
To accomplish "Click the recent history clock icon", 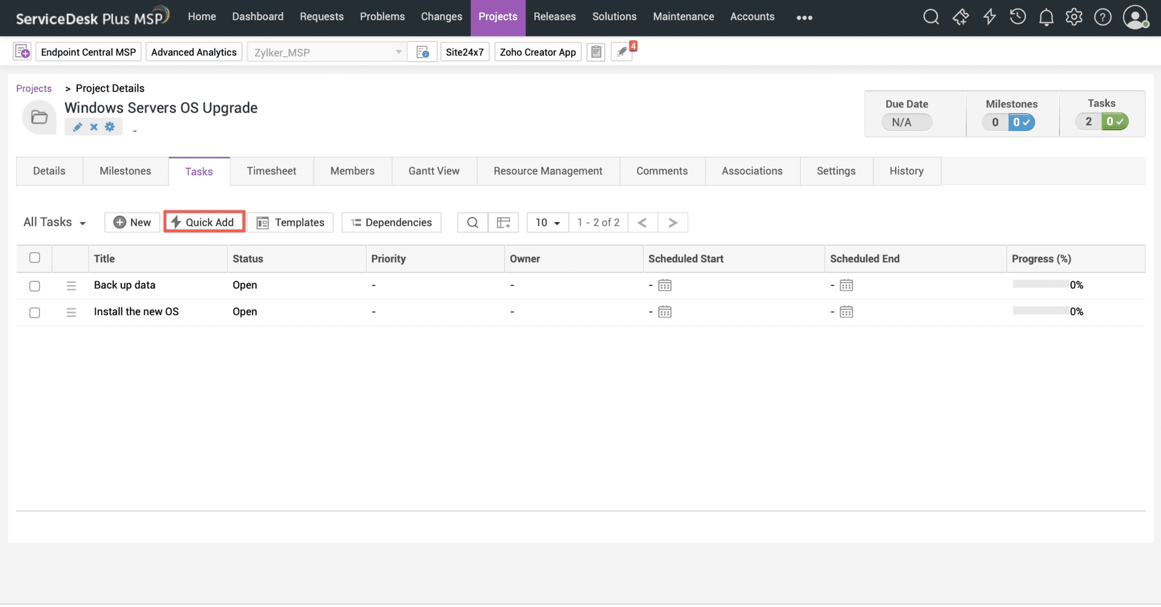I will pyautogui.click(x=1018, y=17).
